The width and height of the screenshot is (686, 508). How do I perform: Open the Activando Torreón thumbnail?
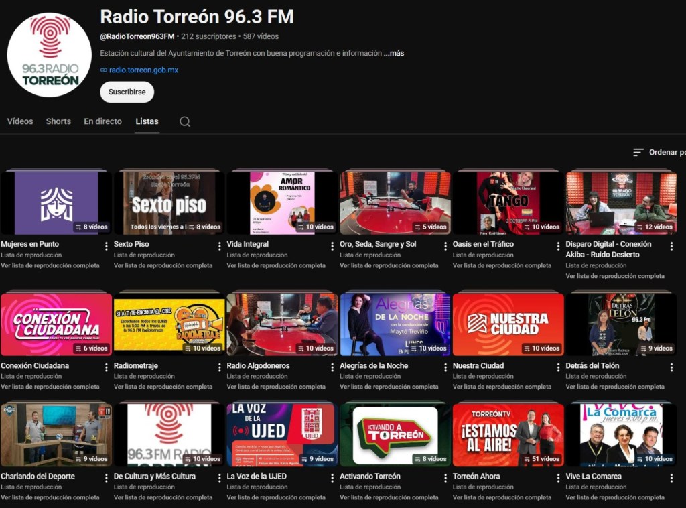[395, 435]
